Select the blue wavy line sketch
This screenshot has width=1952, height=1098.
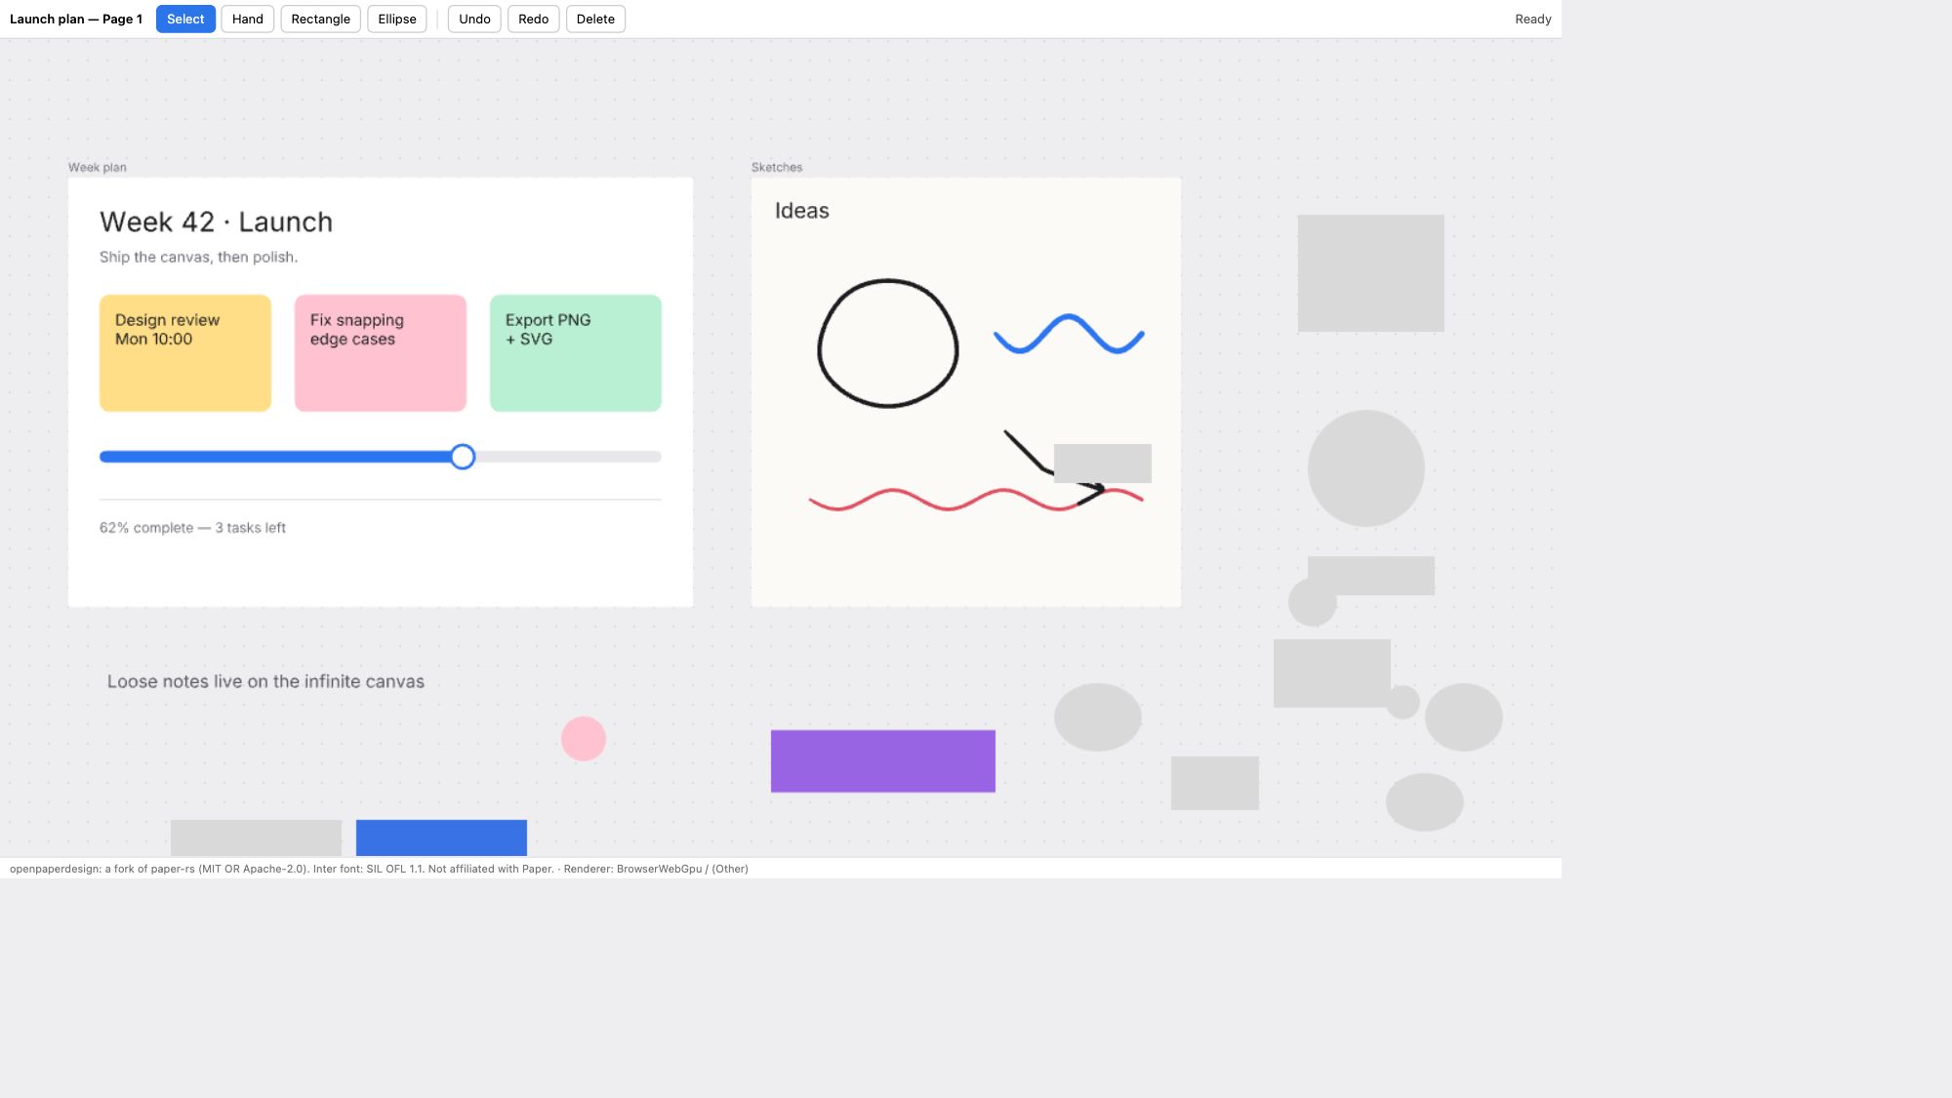(1069, 334)
